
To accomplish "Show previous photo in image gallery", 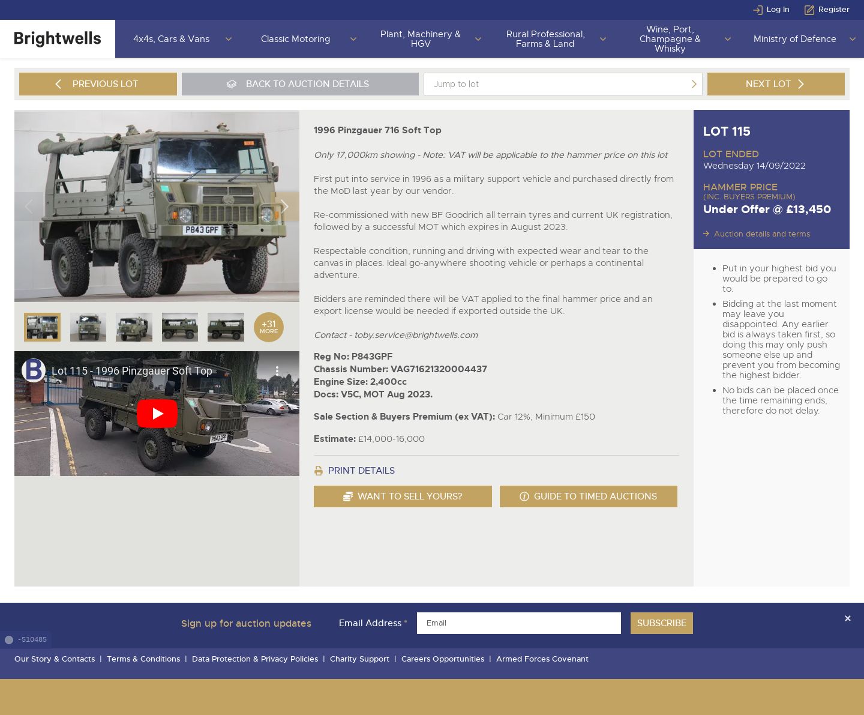I will pos(29,207).
